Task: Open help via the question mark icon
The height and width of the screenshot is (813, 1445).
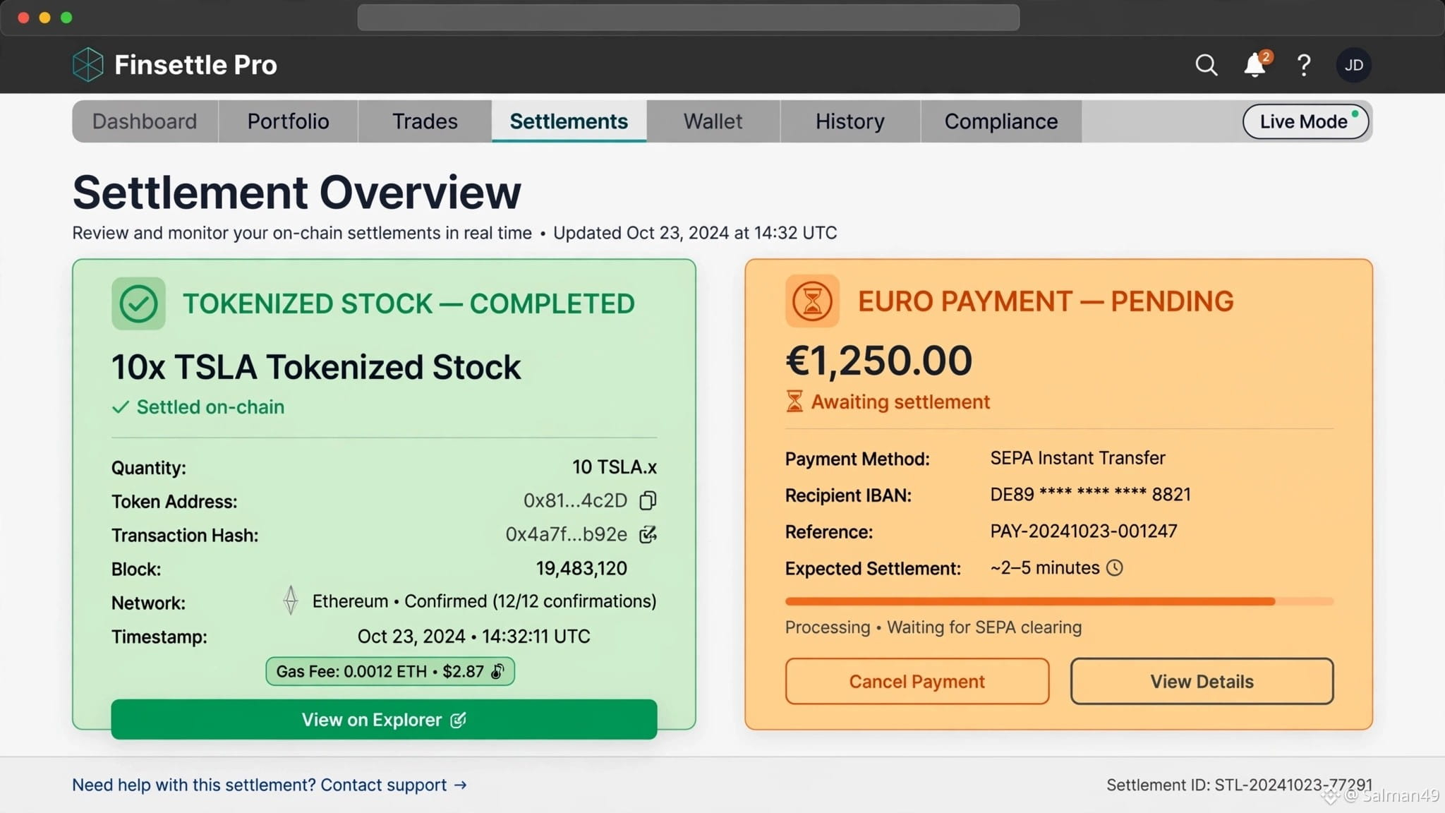Action: 1304,65
